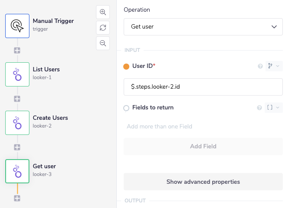Add step after Manual Trigger with plus icon
The height and width of the screenshot is (208, 288).
tap(17, 51)
